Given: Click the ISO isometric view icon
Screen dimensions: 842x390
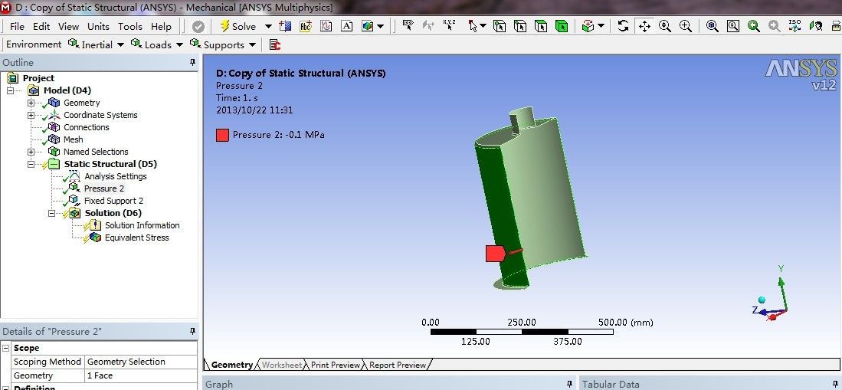Looking at the screenshot, I should tap(795, 25).
